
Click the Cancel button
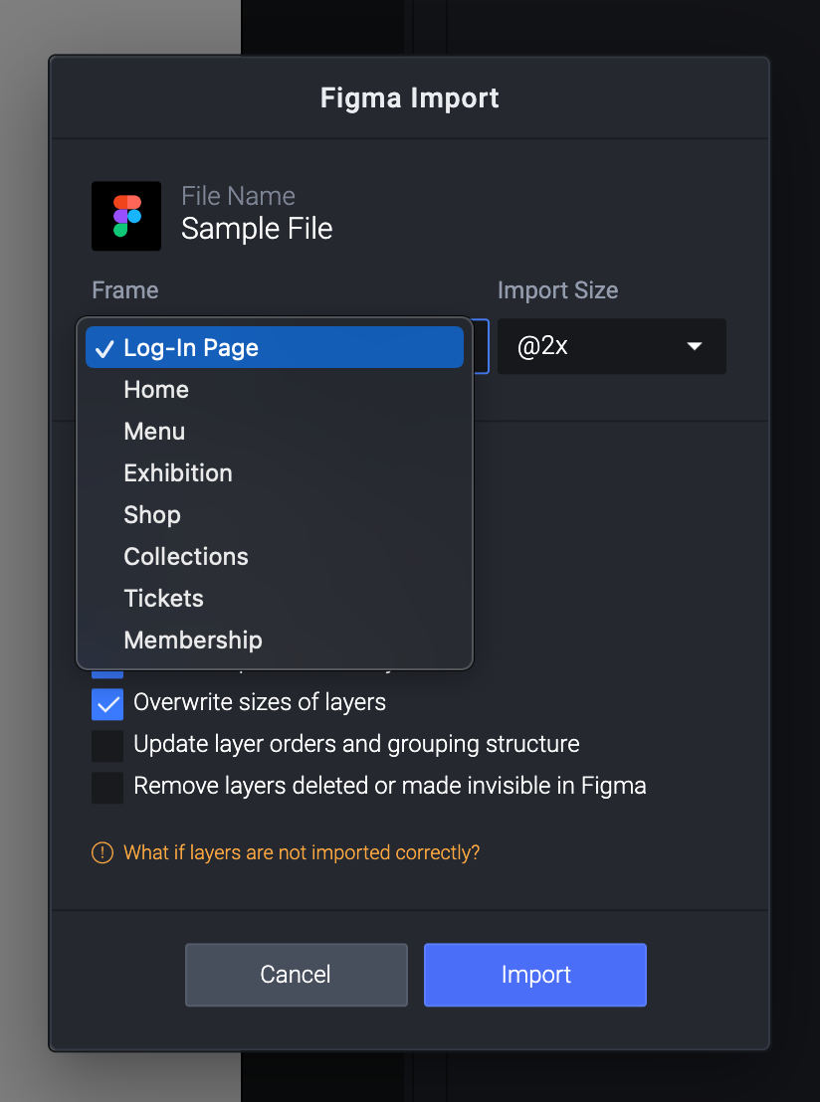click(297, 975)
